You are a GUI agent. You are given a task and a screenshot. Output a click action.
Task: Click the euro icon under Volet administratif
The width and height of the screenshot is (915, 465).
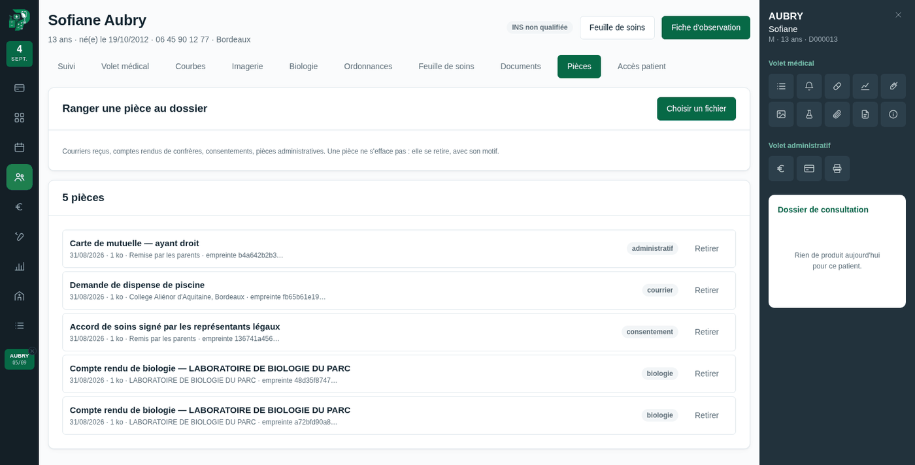pos(781,168)
